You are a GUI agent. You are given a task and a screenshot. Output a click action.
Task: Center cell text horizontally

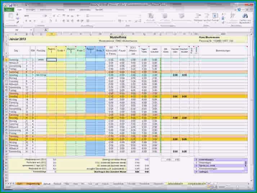[x=68, y=21]
